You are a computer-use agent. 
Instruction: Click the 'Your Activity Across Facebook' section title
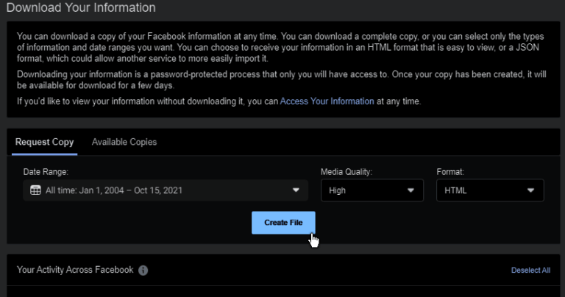pyautogui.click(x=75, y=270)
